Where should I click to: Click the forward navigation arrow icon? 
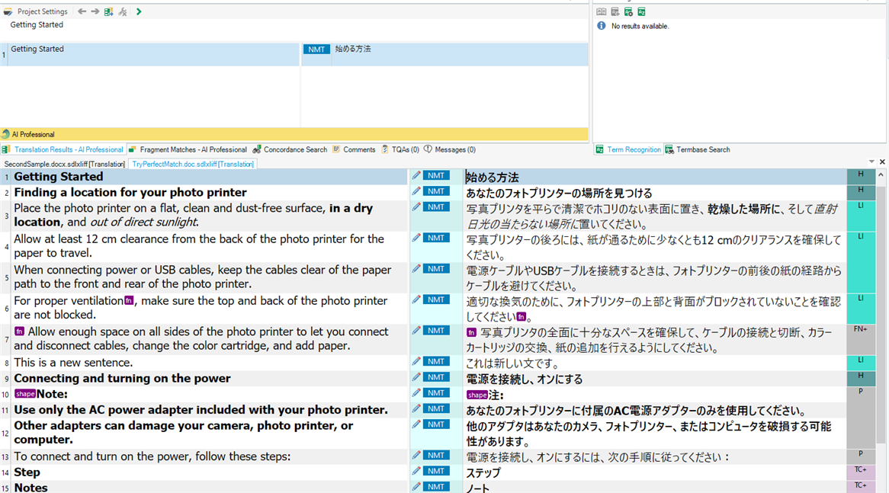point(95,11)
